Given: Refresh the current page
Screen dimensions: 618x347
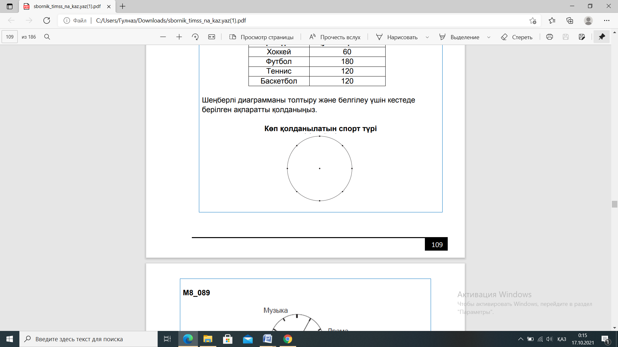Looking at the screenshot, I should click(47, 21).
